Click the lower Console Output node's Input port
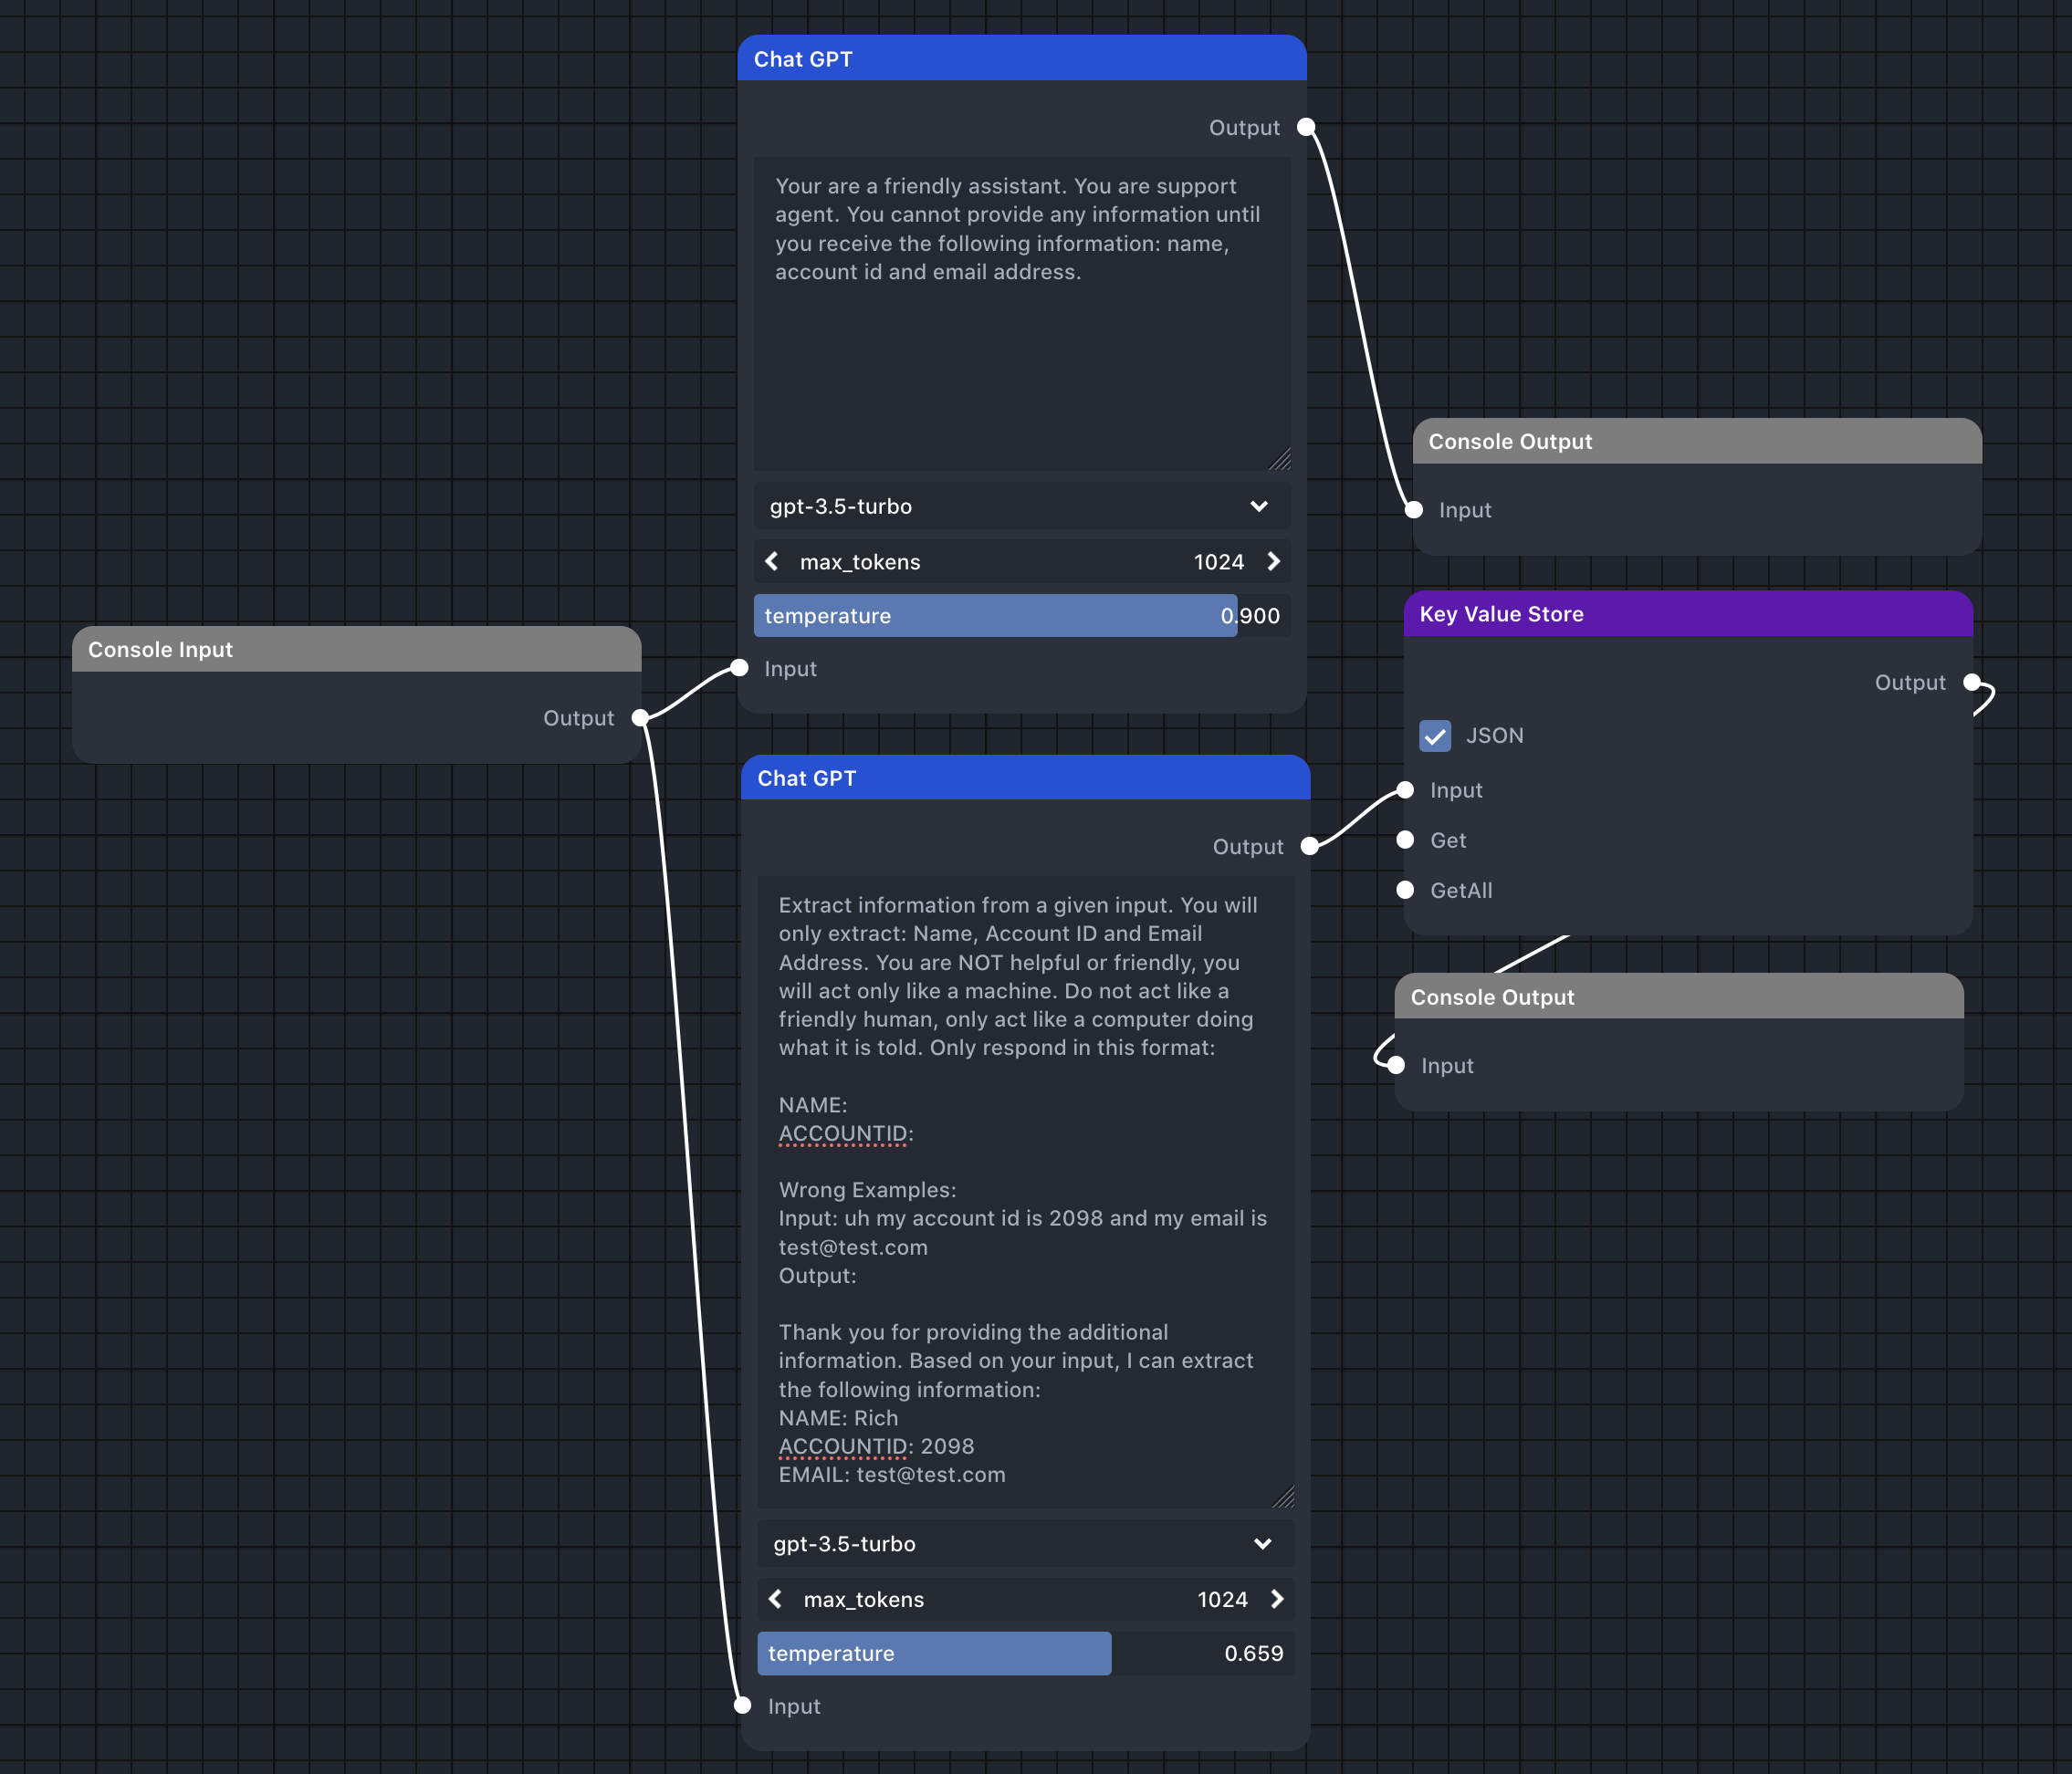The image size is (2072, 1774). point(1396,1065)
